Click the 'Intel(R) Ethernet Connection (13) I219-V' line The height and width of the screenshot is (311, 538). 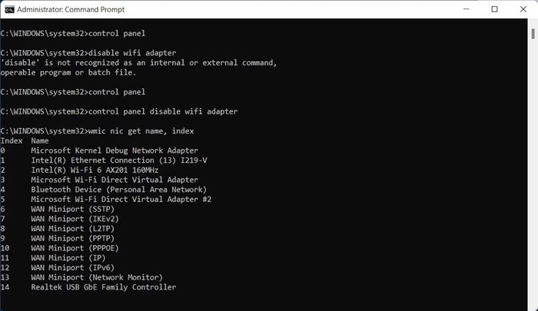point(119,160)
